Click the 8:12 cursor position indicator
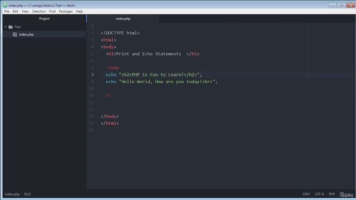 click(x=27, y=194)
